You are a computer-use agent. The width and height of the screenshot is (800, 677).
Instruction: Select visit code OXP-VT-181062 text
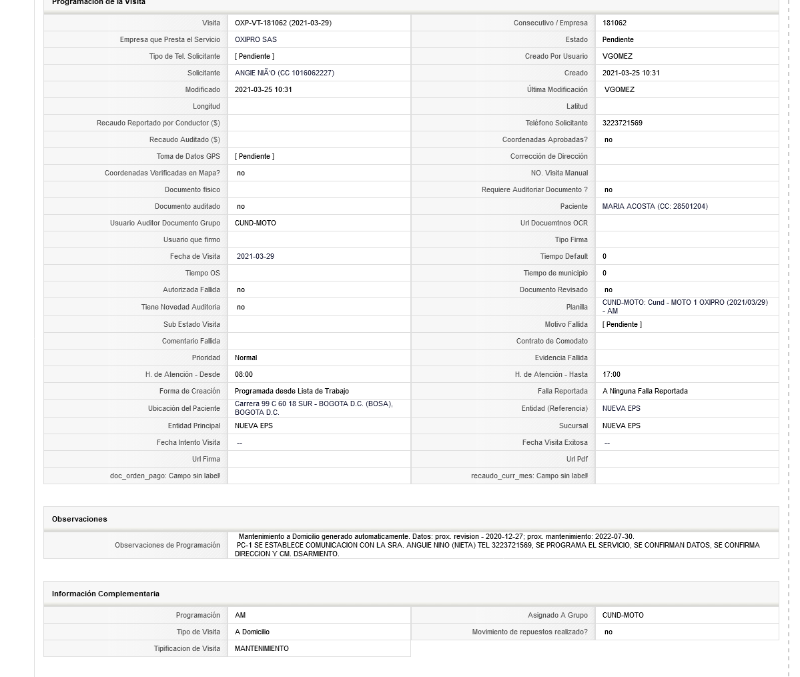(283, 23)
